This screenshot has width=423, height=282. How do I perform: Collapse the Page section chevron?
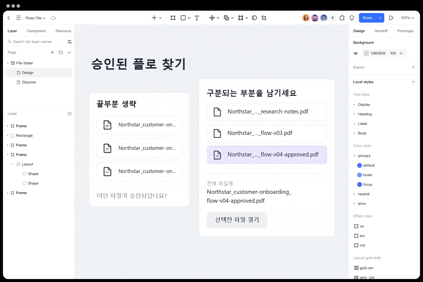(69, 52)
